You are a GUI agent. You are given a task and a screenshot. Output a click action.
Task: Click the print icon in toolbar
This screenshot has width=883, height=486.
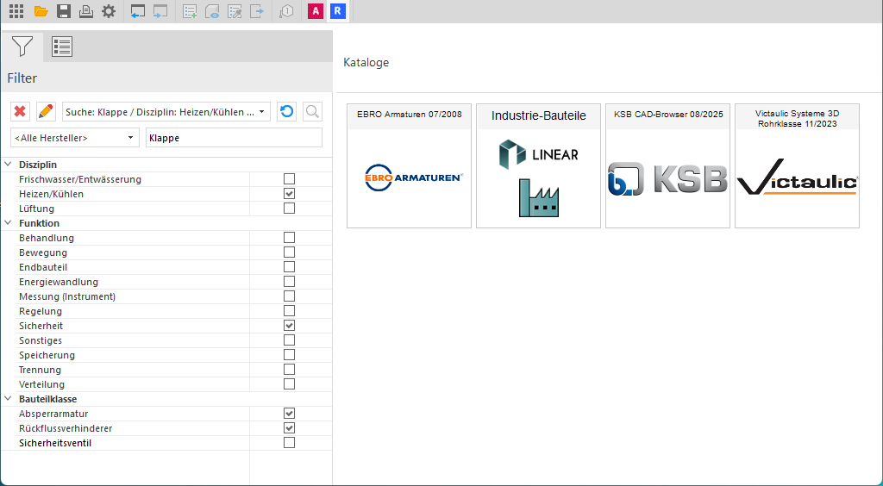tap(86, 11)
